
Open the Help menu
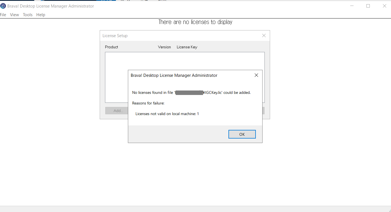[x=41, y=15]
